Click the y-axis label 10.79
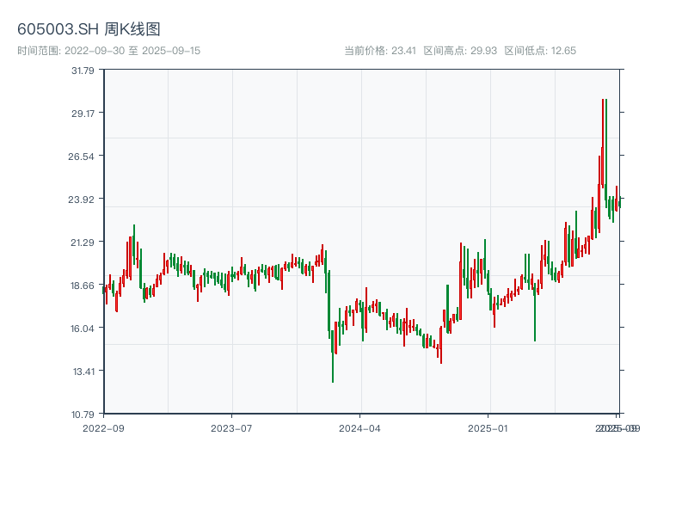The width and height of the screenshot is (688, 516). [83, 415]
